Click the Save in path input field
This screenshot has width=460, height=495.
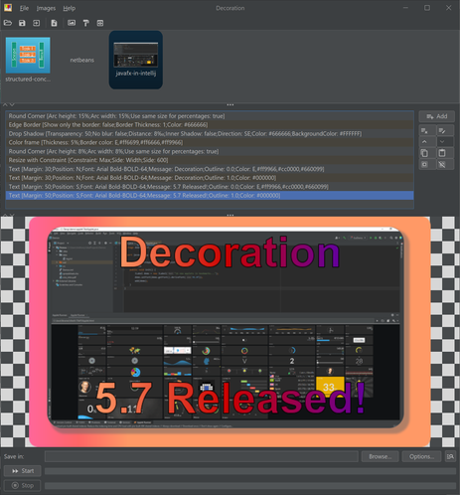click(x=202, y=456)
